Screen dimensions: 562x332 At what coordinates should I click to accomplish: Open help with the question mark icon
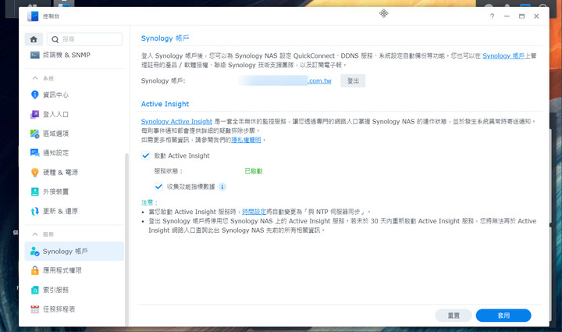pos(492,16)
